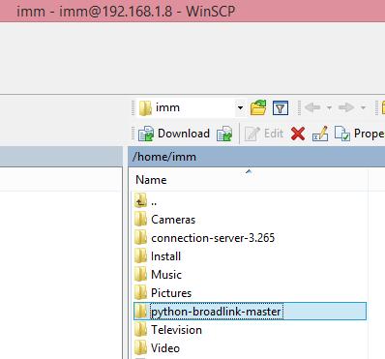This screenshot has height=359, width=385.
Task: Select the Pictures folder
Action: tap(163, 293)
